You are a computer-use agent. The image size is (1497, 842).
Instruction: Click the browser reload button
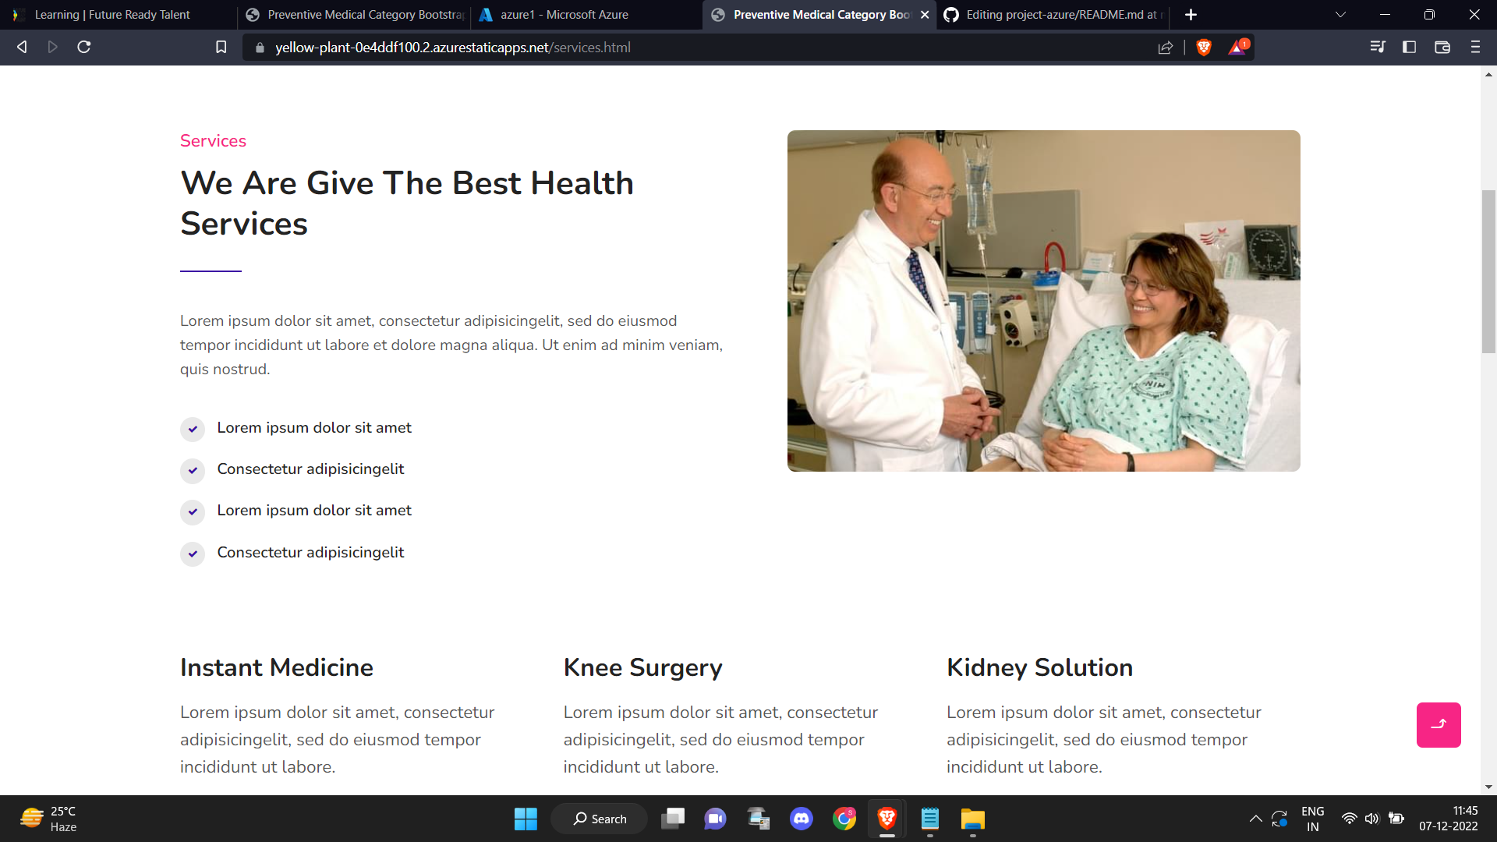[x=84, y=48]
